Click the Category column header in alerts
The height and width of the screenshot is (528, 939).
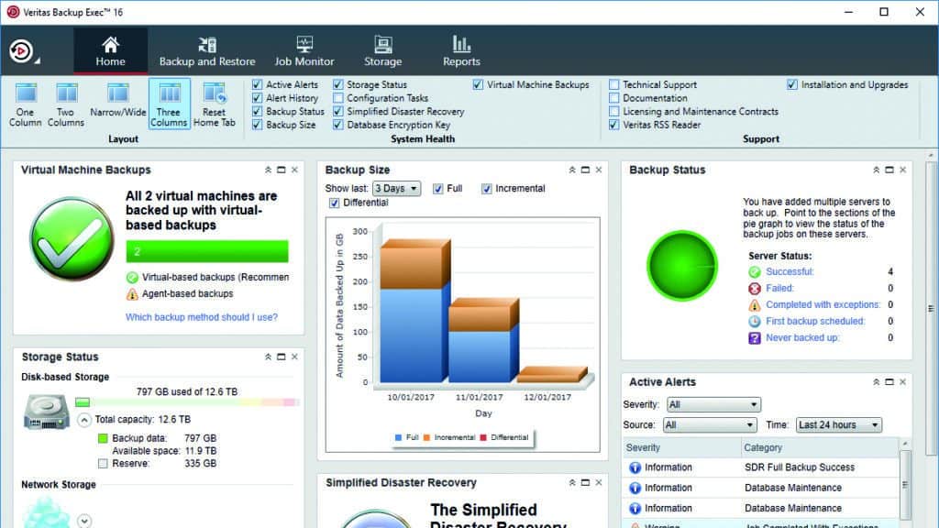pyautogui.click(x=819, y=447)
